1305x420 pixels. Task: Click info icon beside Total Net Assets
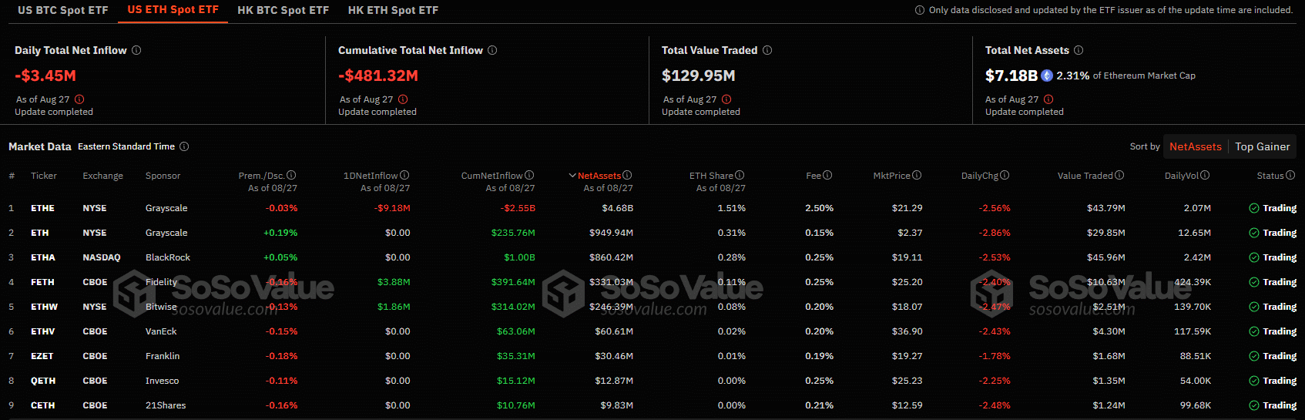click(1079, 50)
